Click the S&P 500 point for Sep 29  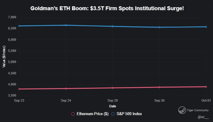pyautogui.click(x=112, y=26)
